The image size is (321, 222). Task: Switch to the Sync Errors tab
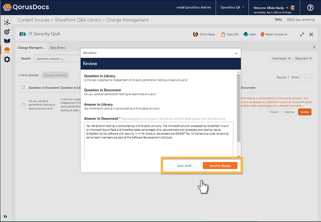click(x=57, y=48)
